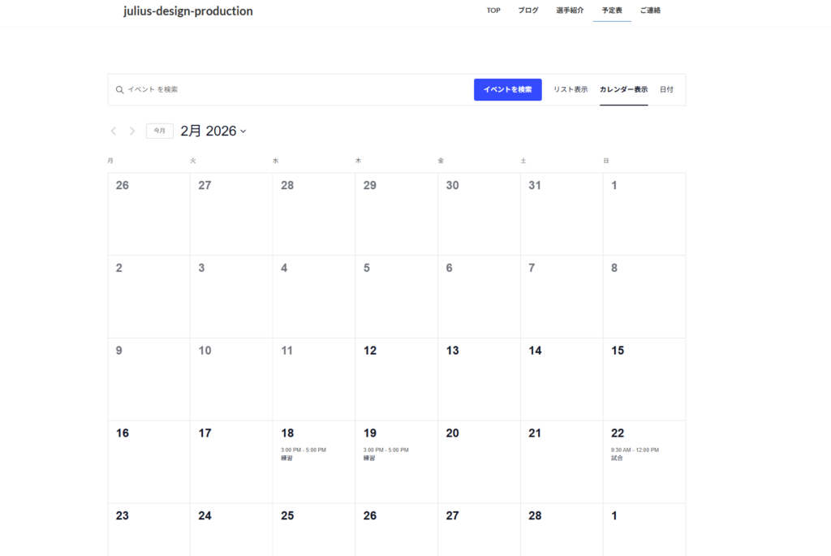
Task: Click the search magnifier icon
Action: (x=119, y=90)
